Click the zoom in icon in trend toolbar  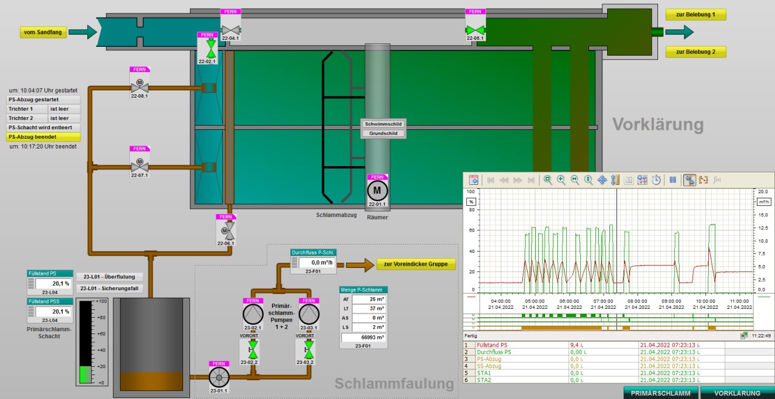[561, 180]
